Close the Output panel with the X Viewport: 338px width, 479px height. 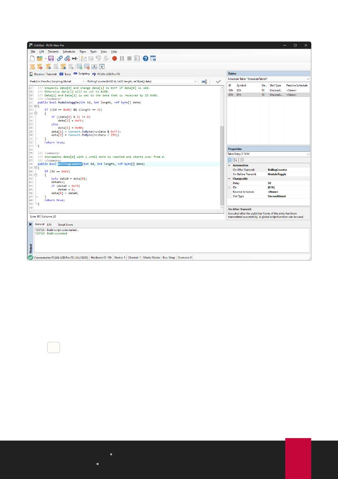tap(30, 224)
